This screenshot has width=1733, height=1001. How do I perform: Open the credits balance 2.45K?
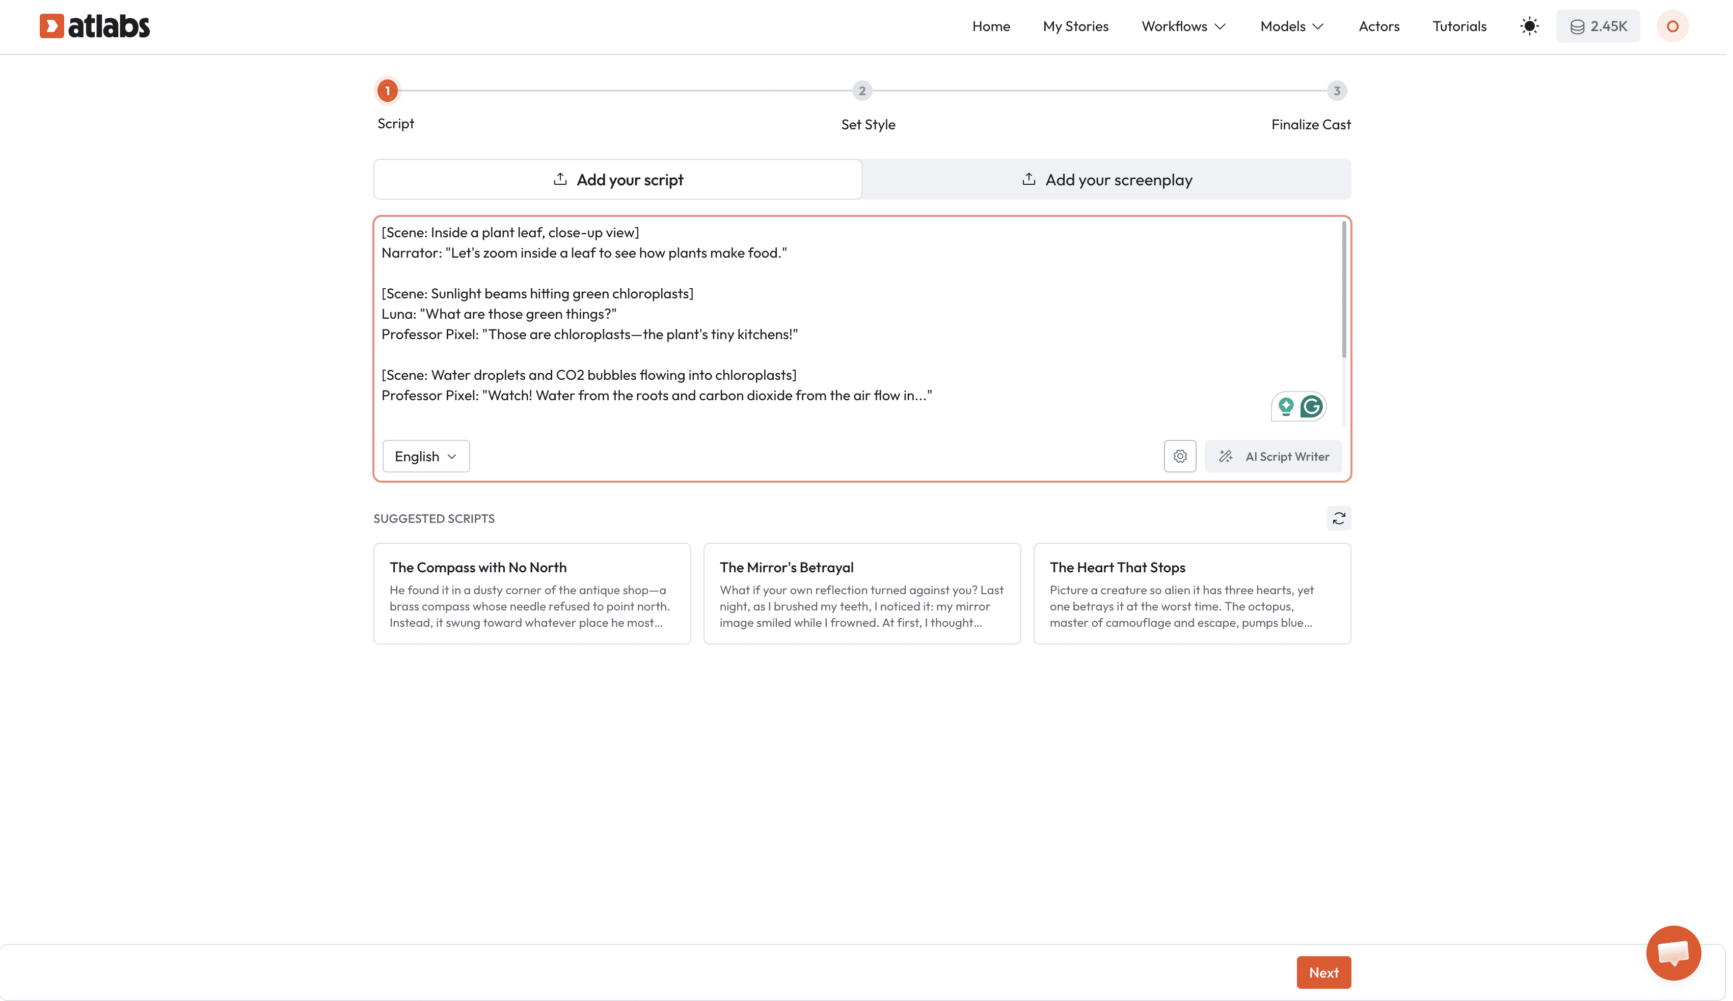click(1597, 26)
